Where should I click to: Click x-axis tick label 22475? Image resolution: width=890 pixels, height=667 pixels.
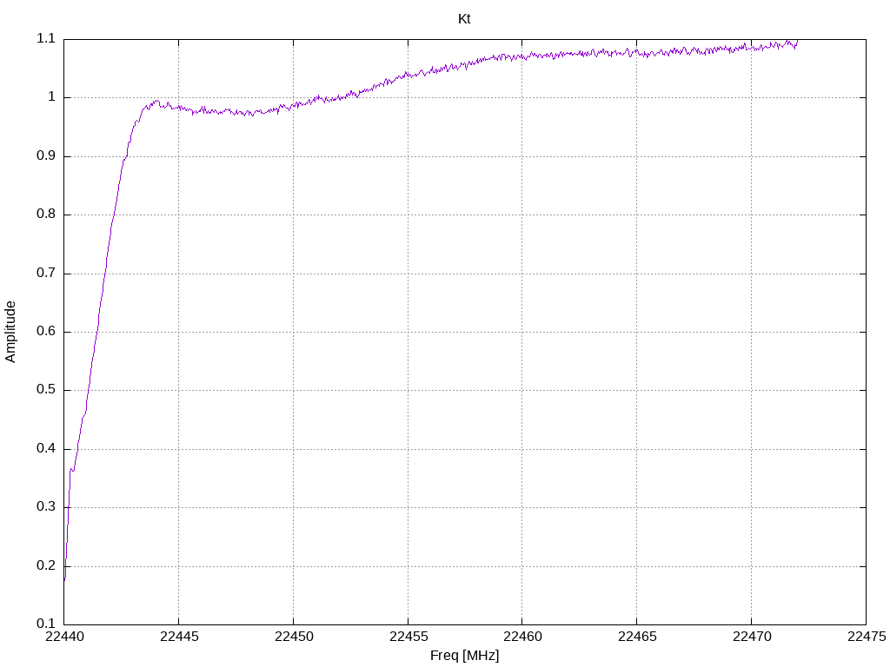(x=867, y=637)
